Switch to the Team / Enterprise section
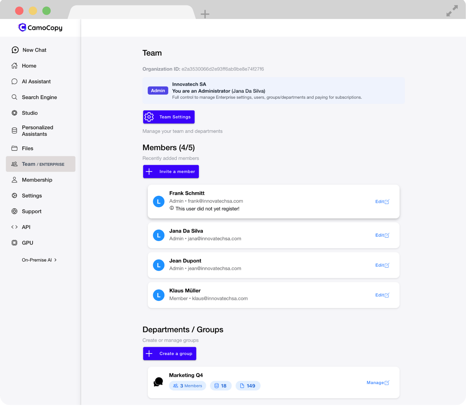 (x=41, y=164)
